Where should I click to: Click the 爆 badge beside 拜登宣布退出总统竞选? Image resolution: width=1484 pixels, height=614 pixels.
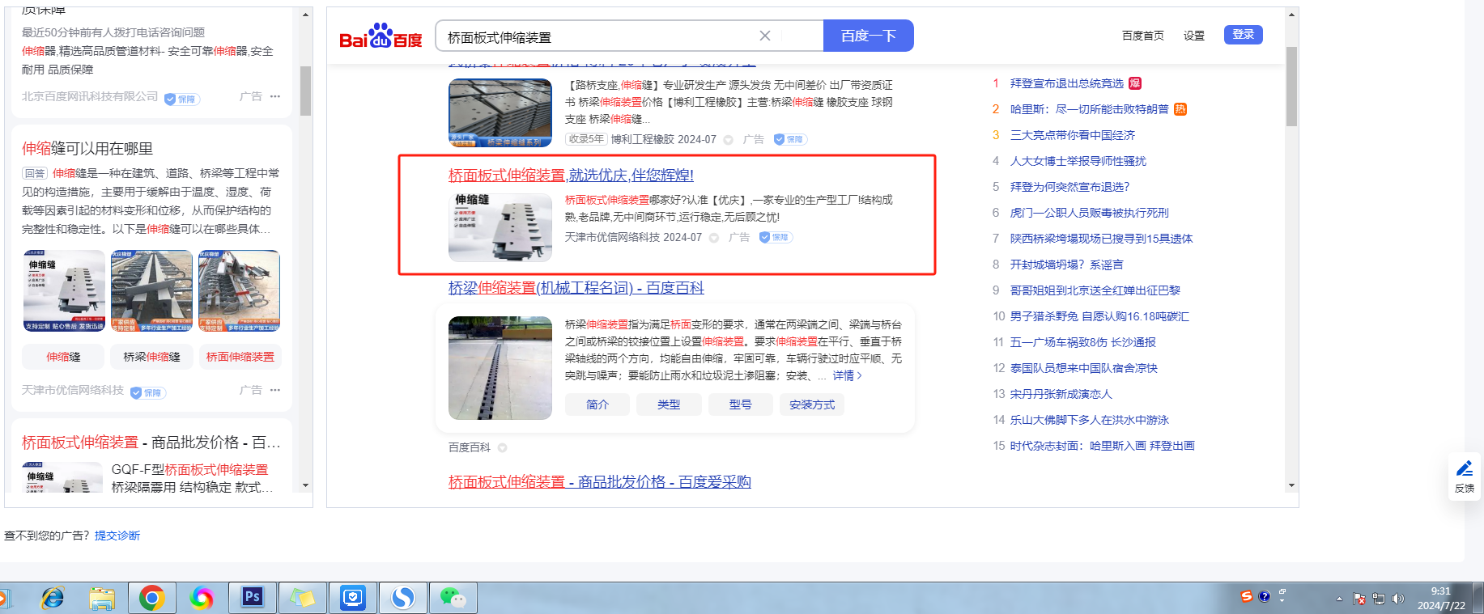[1135, 83]
